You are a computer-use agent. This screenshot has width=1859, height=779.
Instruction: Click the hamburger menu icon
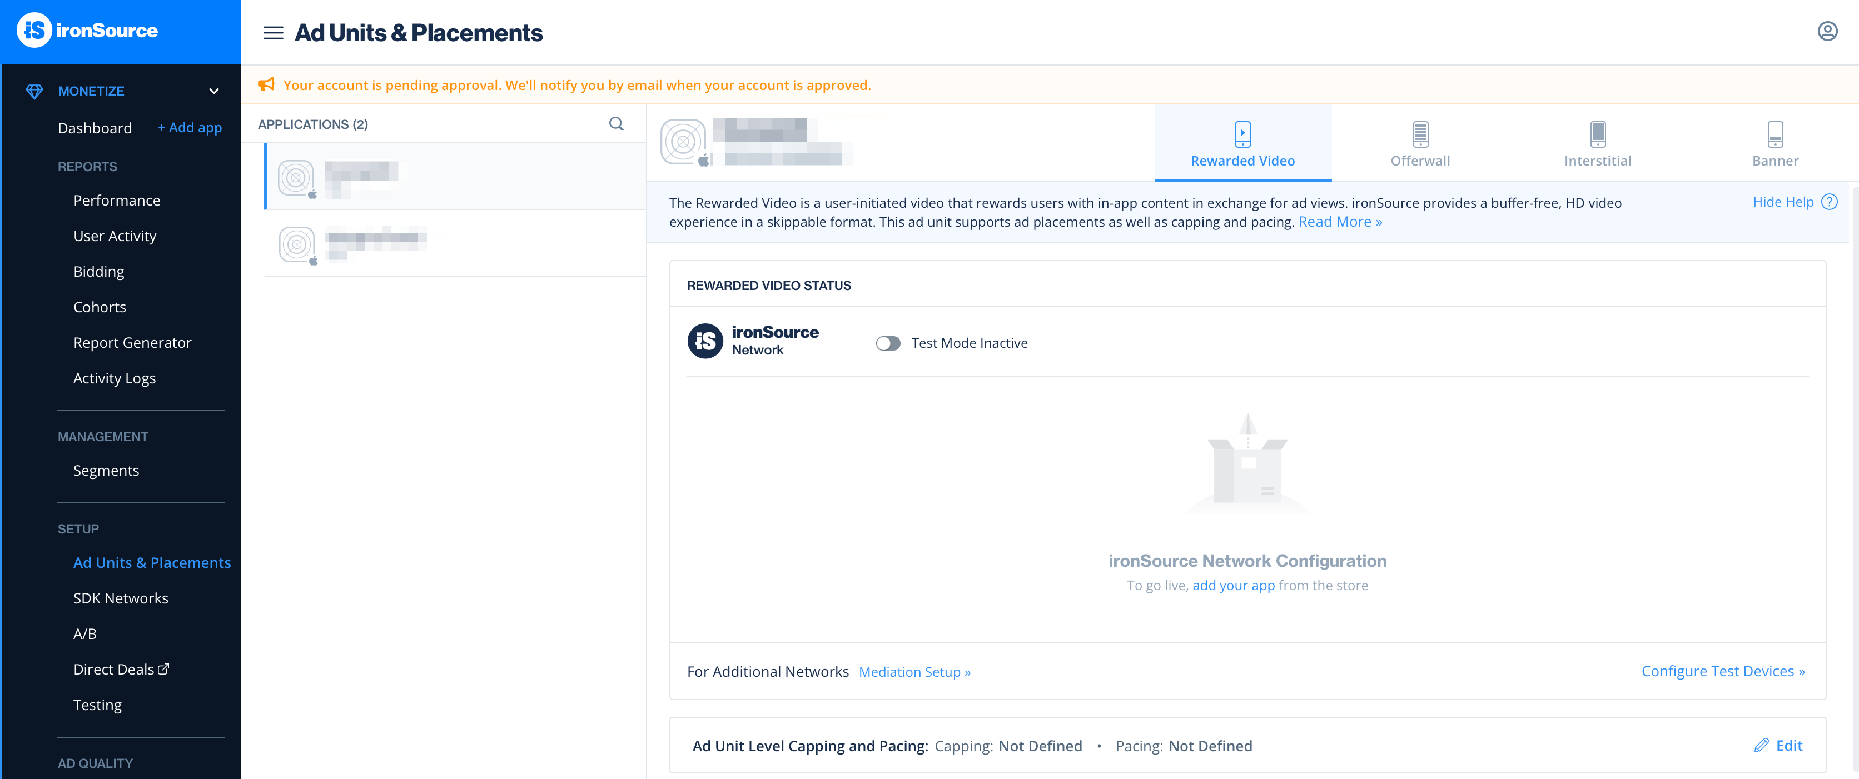click(273, 32)
